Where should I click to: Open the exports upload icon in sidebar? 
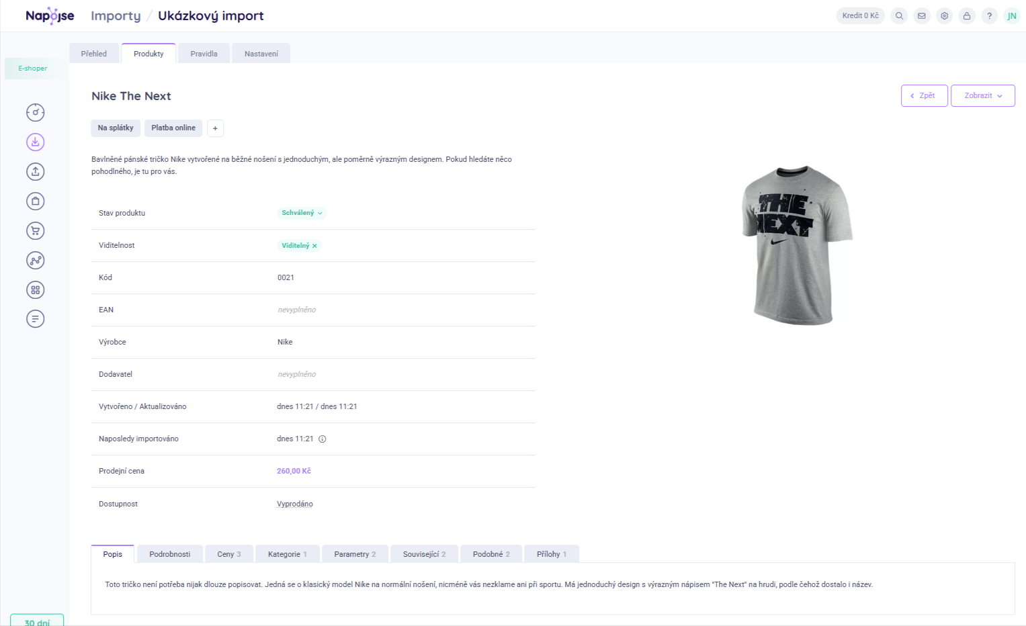(35, 171)
